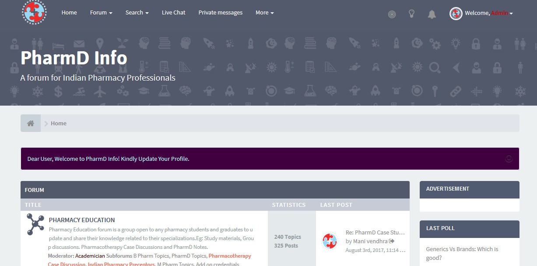This screenshot has height=266, width=537.
Task: Expand the Search dropdown menu
Action: 137,13
